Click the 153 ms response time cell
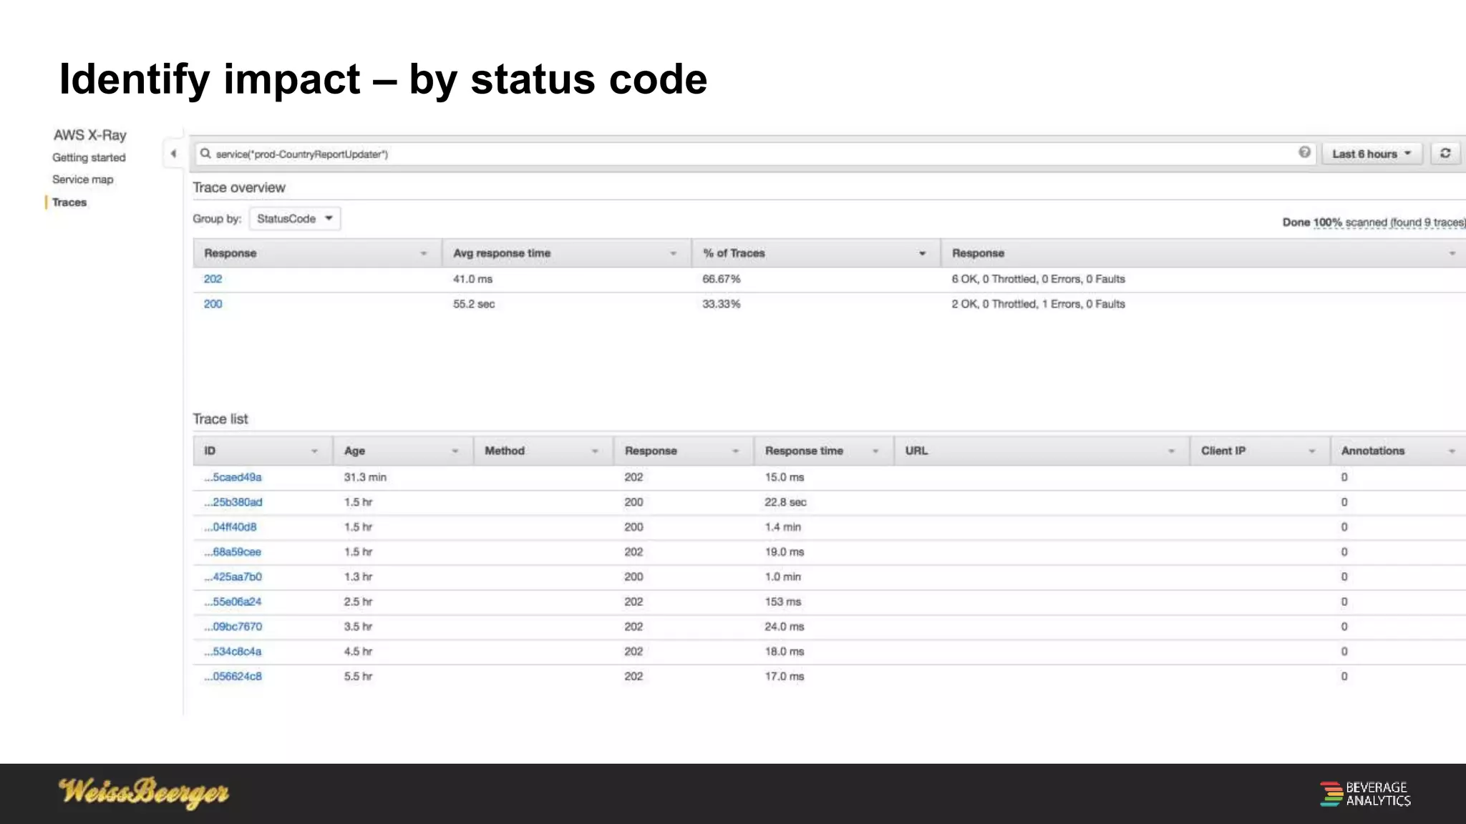Viewport: 1466px width, 824px height. pos(782,602)
